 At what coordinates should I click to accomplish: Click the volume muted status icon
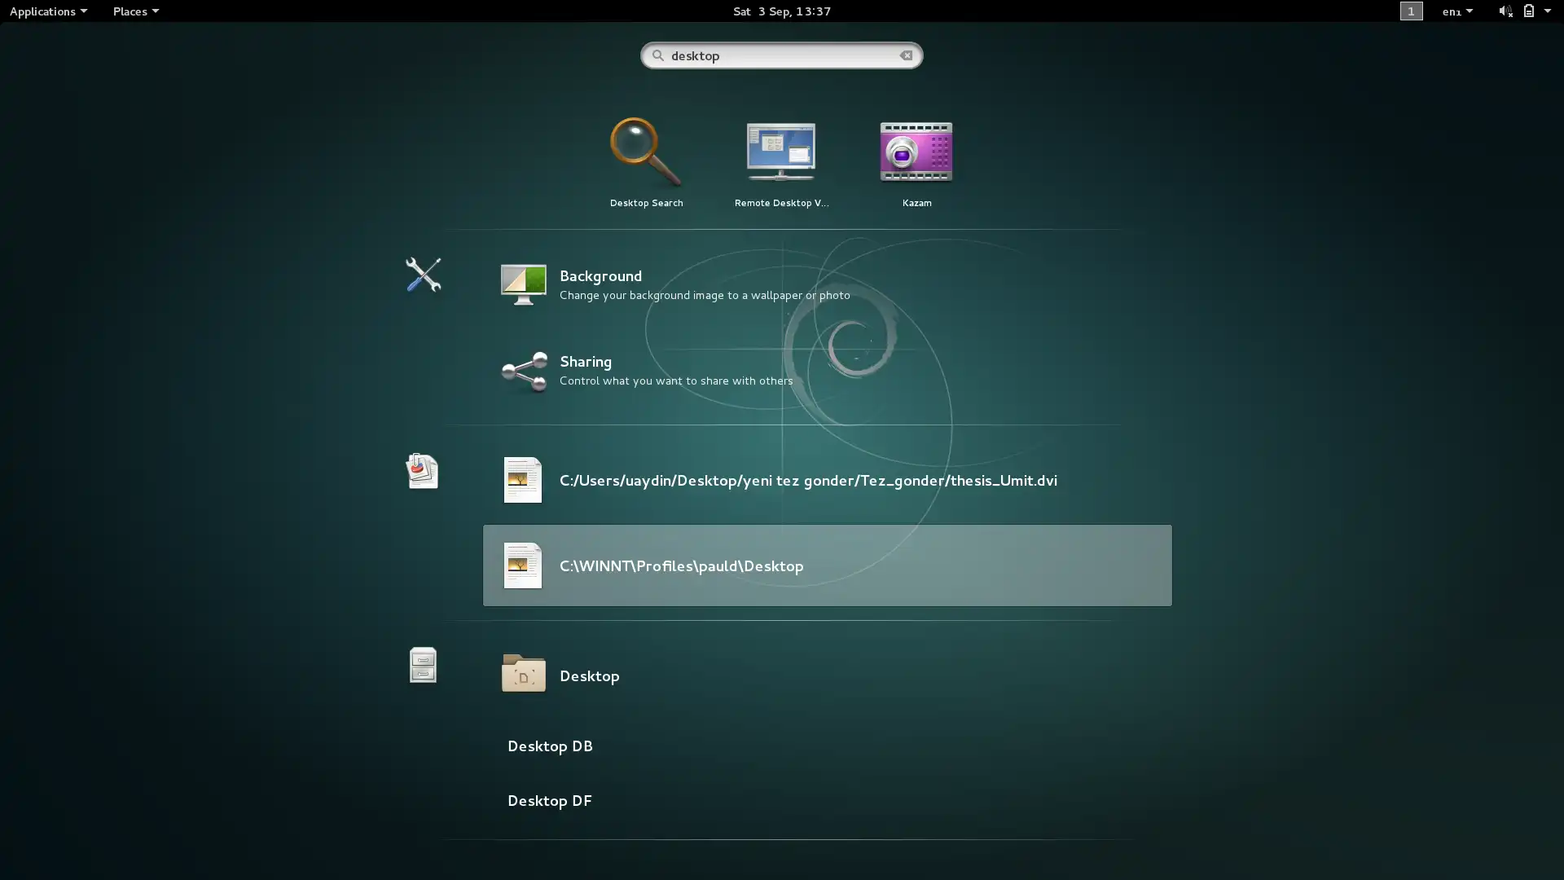[1505, 11]
